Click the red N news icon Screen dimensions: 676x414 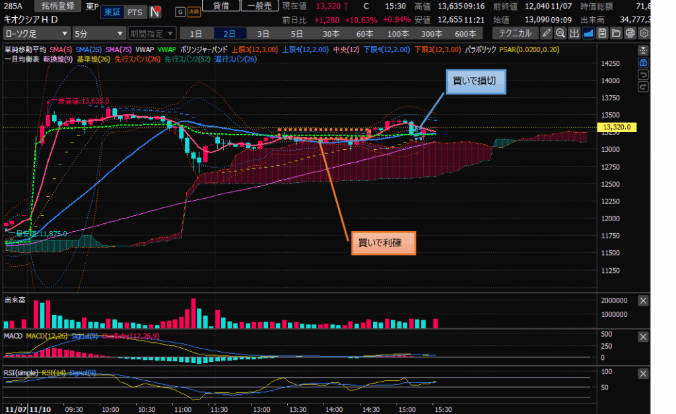coord(155,12)
